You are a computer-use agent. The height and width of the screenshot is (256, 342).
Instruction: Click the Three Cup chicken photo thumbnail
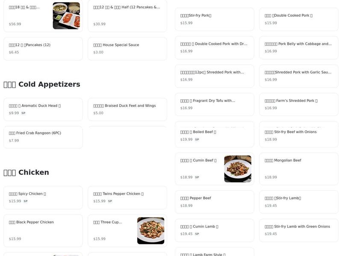point(151,230)
